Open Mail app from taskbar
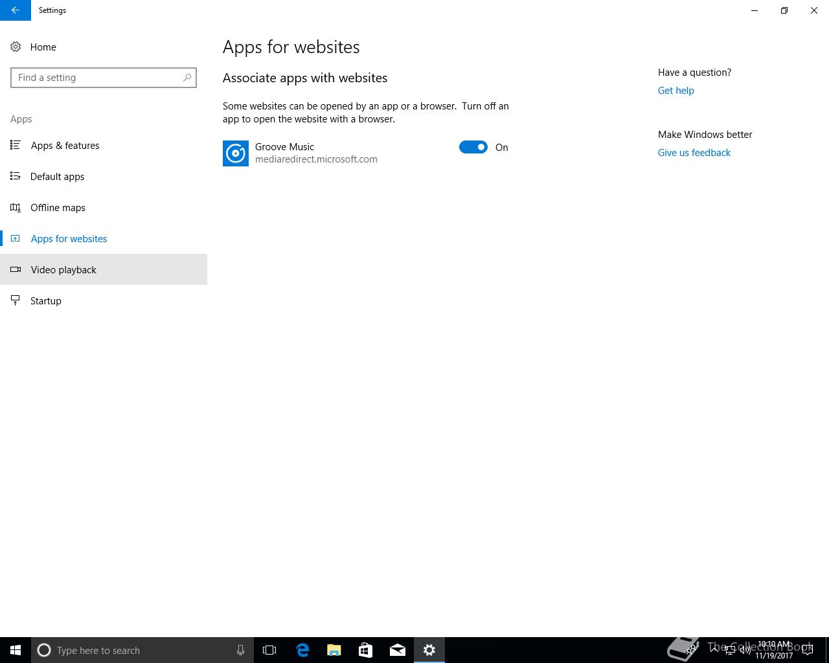Screen dimensions: 829x663 [397, 650]
